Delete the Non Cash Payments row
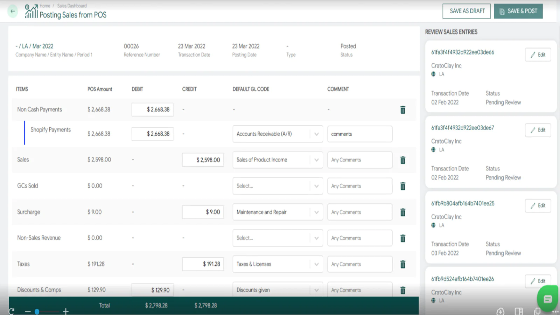560x315 pixels. tap(403, 110)
